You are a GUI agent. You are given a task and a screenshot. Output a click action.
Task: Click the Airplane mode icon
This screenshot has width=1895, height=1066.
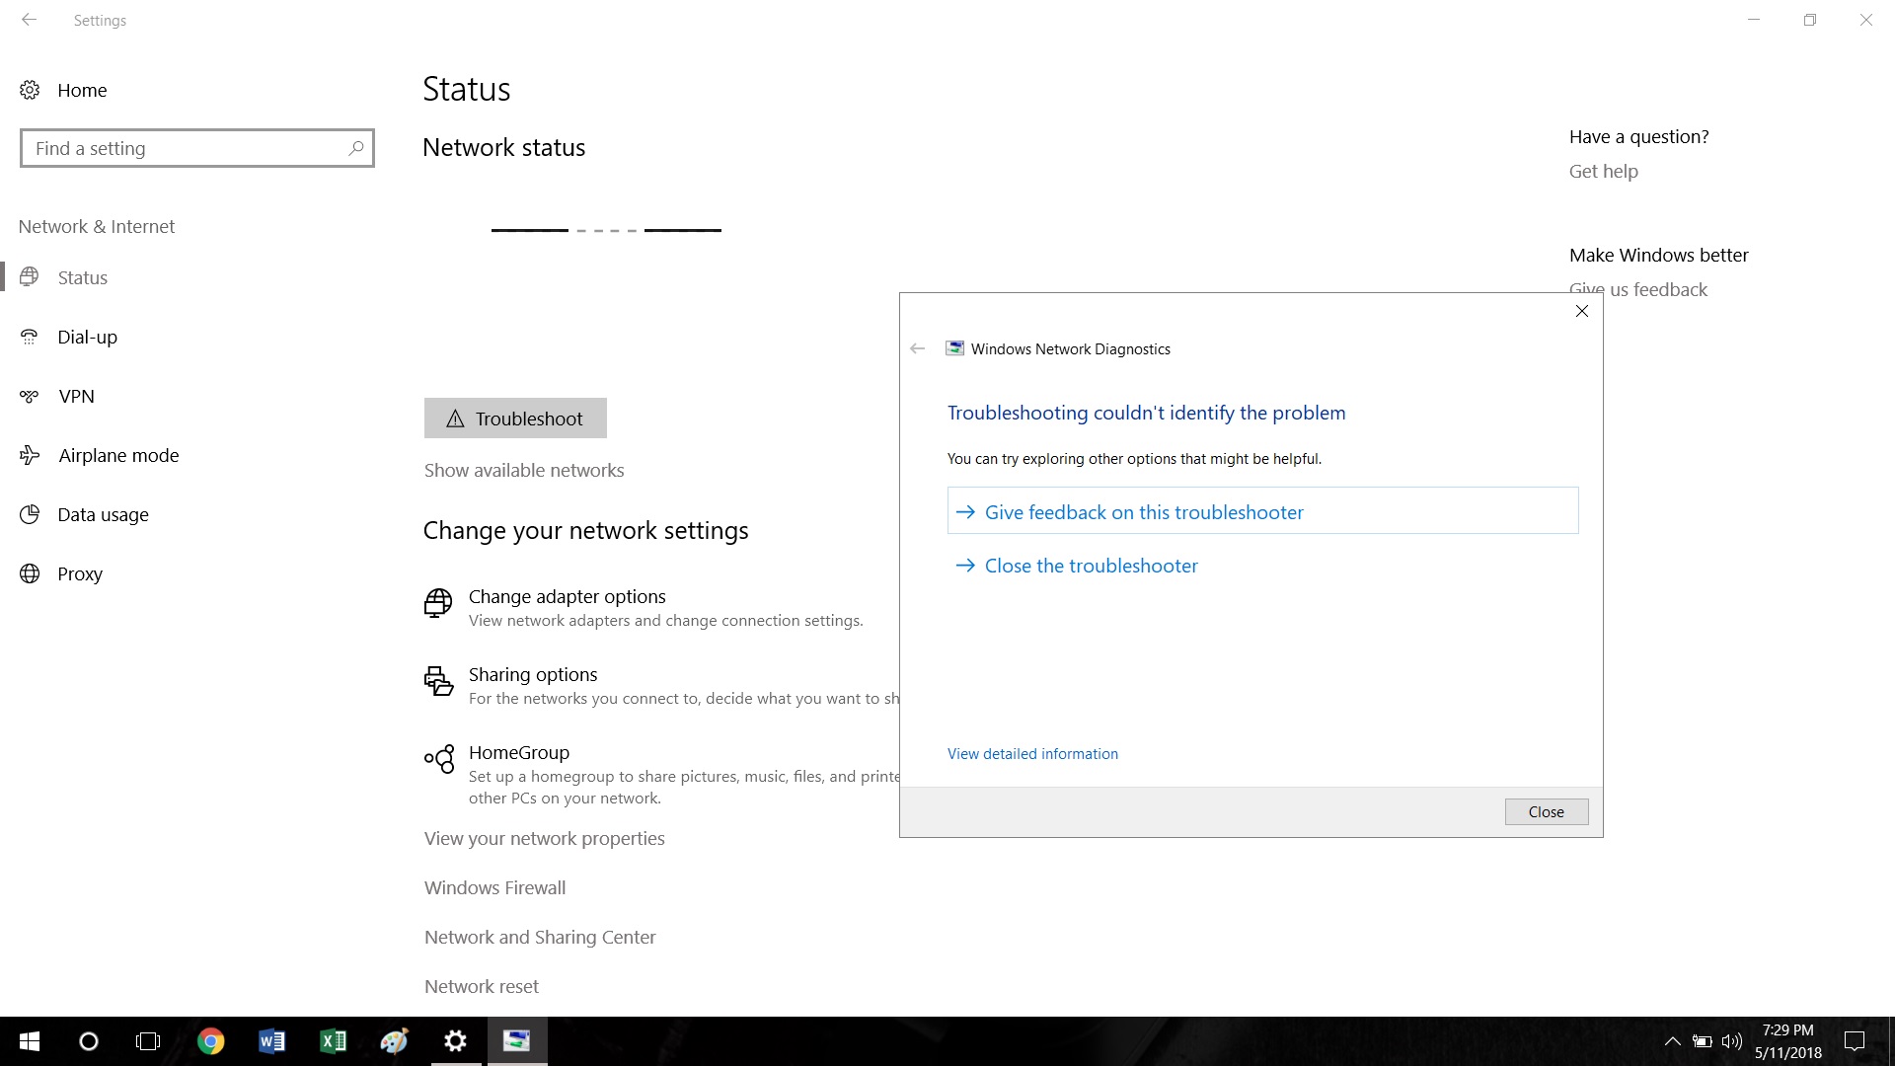click(x=30, y=455)
